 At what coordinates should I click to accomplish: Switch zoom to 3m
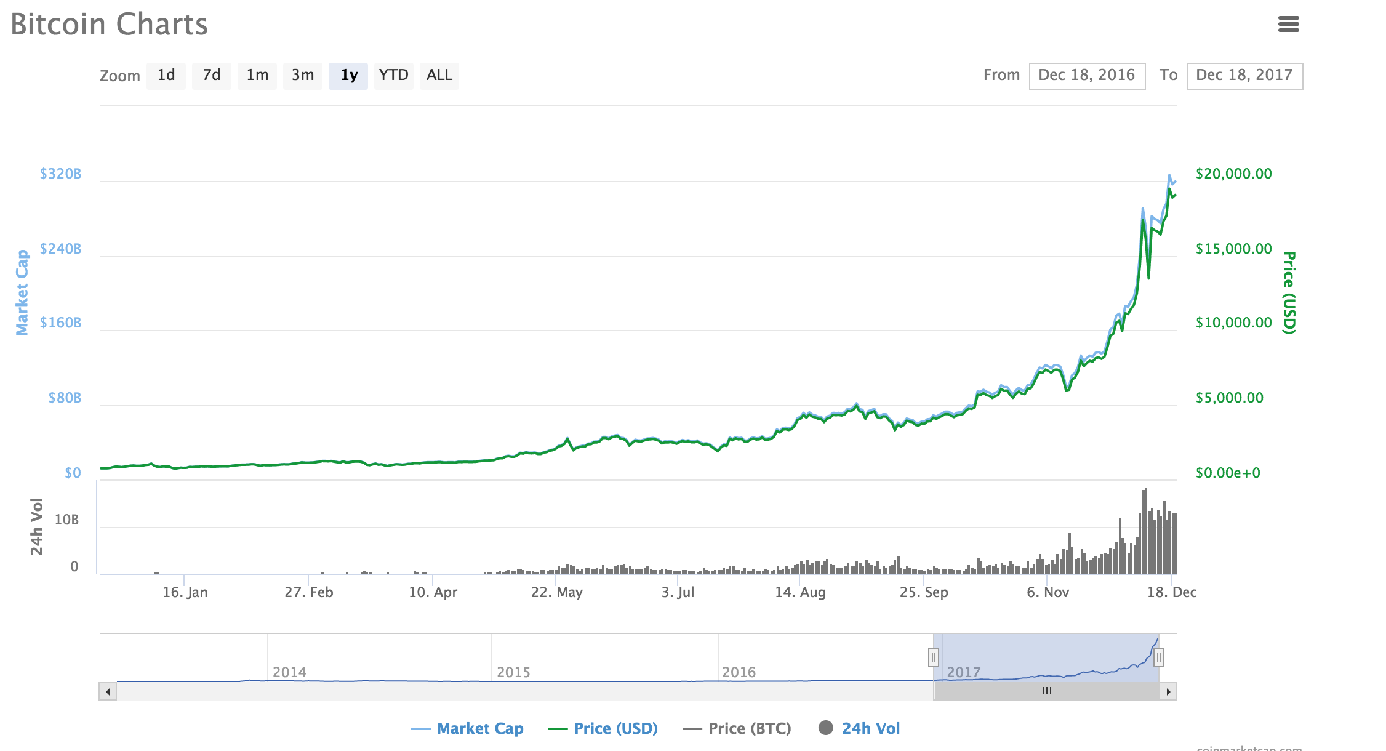pyautogui.click(x=303, y=76)
